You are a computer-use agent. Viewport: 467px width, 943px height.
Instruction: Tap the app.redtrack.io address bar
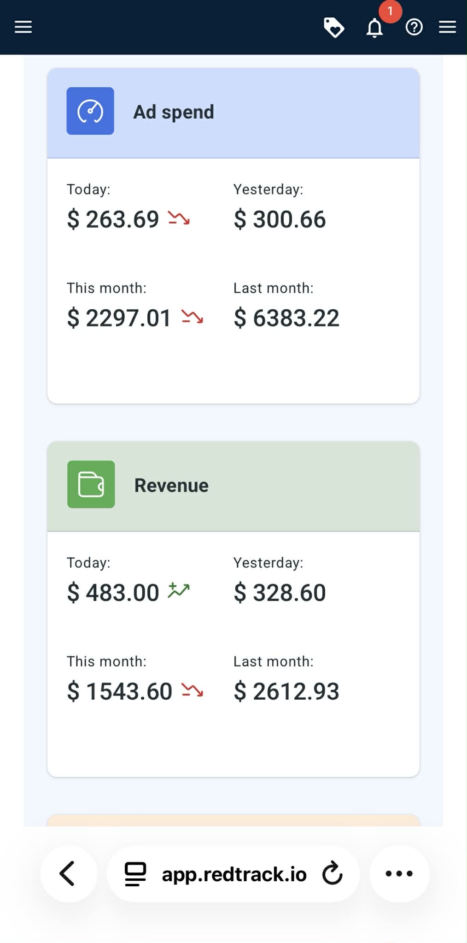click(234, 874)
